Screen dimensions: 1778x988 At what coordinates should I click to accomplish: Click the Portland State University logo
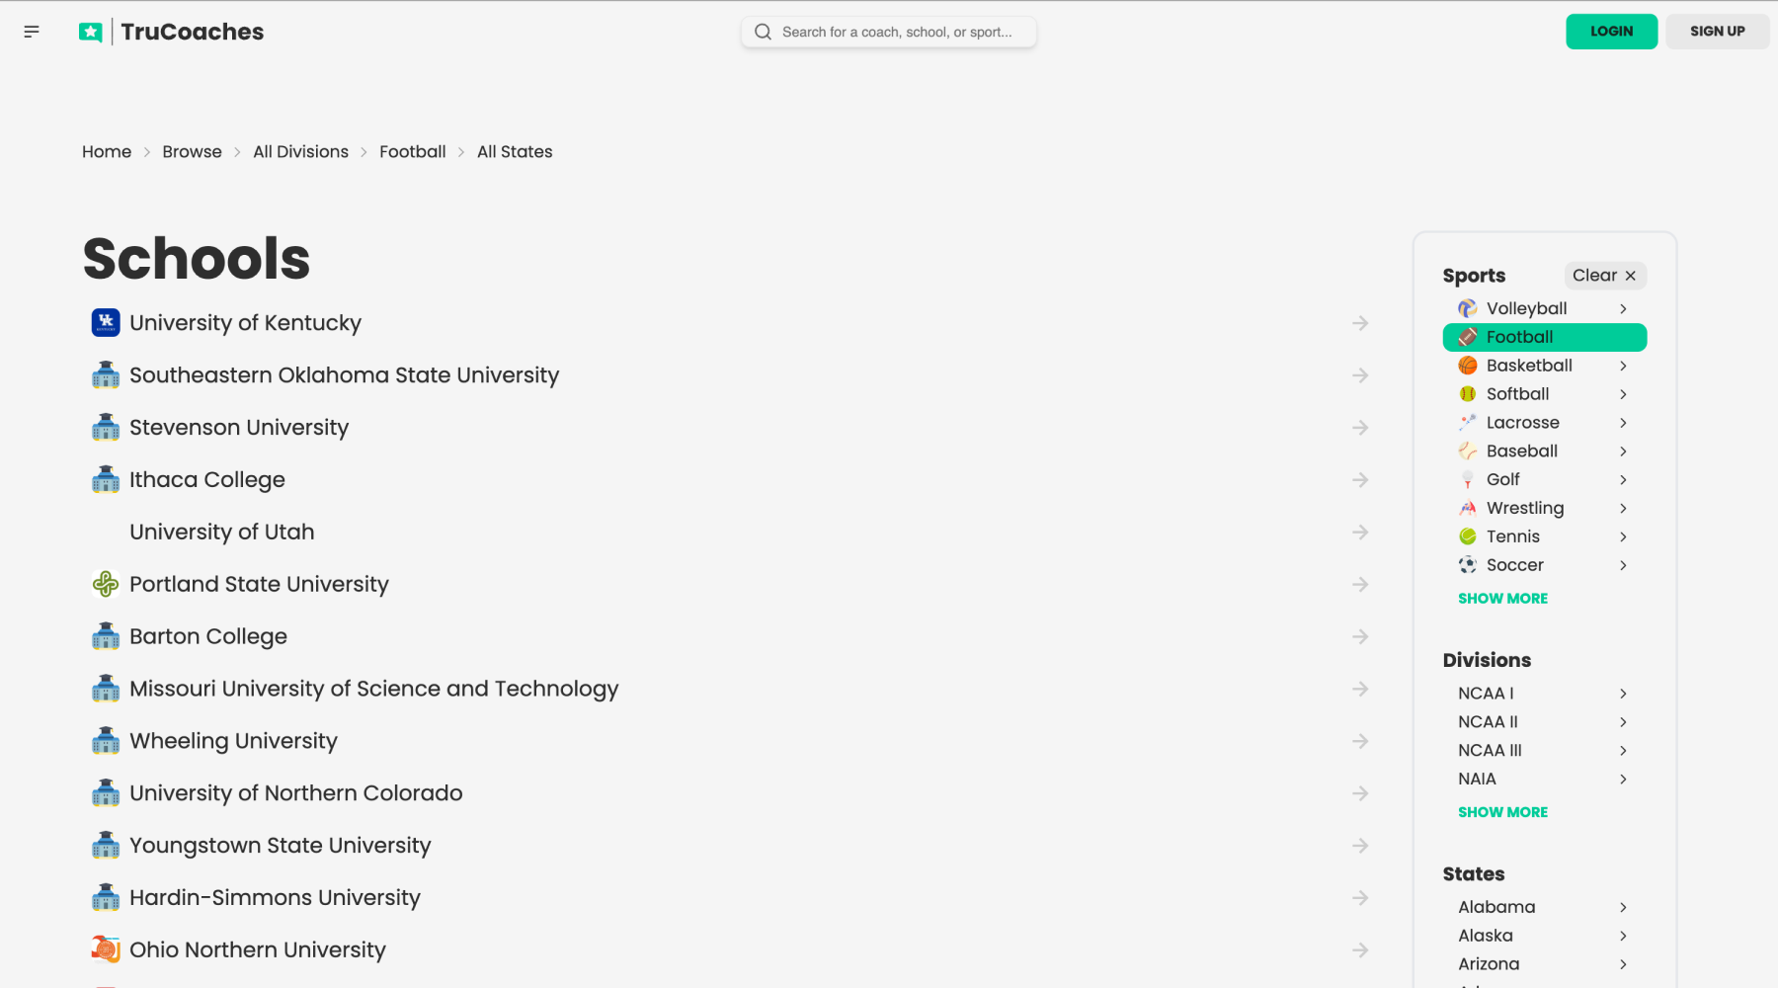(105, 584)
